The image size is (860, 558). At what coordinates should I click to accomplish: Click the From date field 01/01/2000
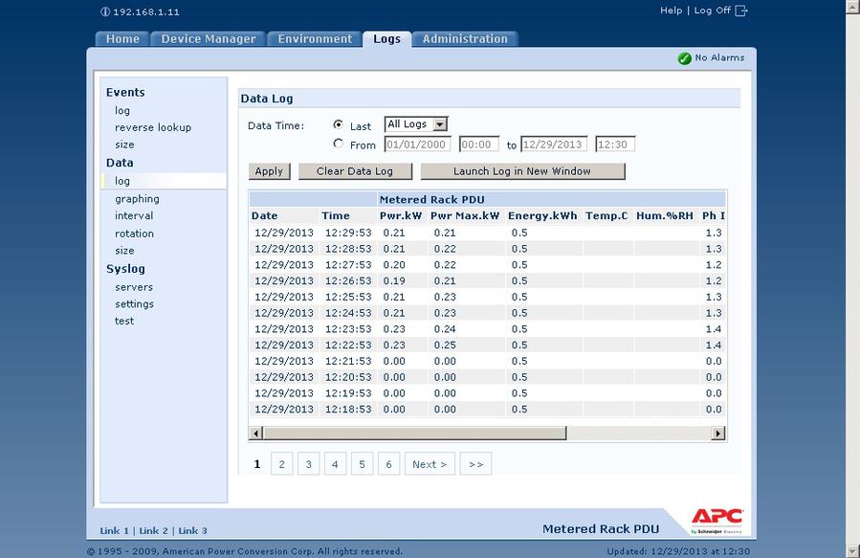pos(417,145)
